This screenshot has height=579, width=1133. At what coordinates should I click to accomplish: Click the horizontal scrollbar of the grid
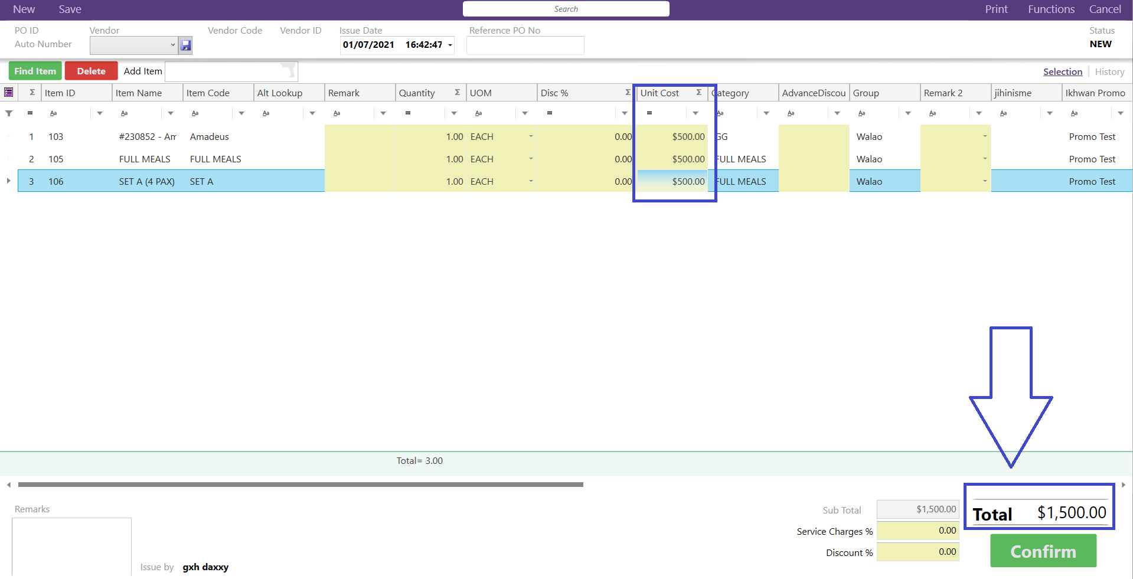[x=300, y=485]
